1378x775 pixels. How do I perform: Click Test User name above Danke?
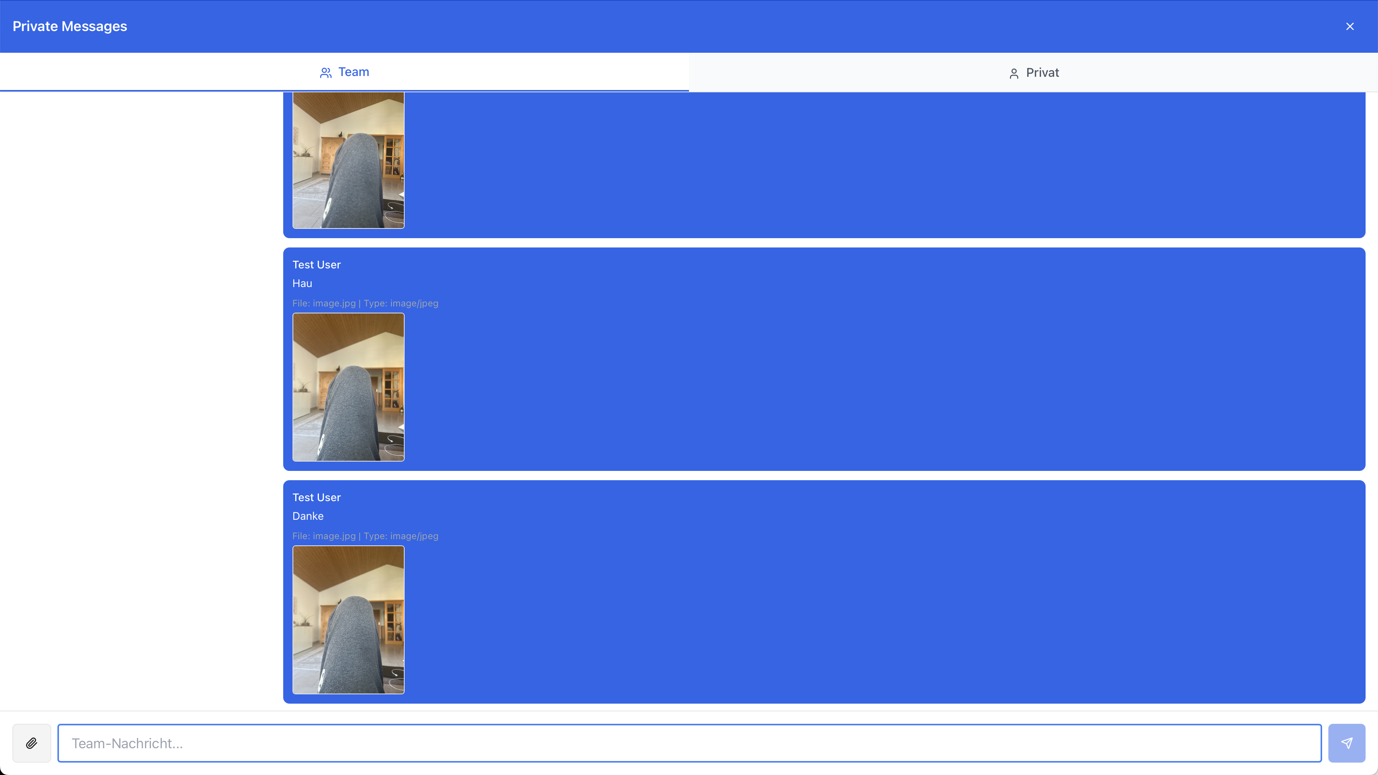click(x=316, y=497)
